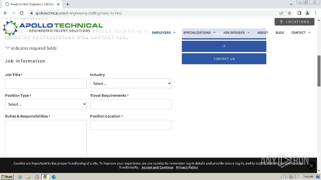Open media player taskbar icon
Screen dimensions: 321x180
[x=37, y=177]
